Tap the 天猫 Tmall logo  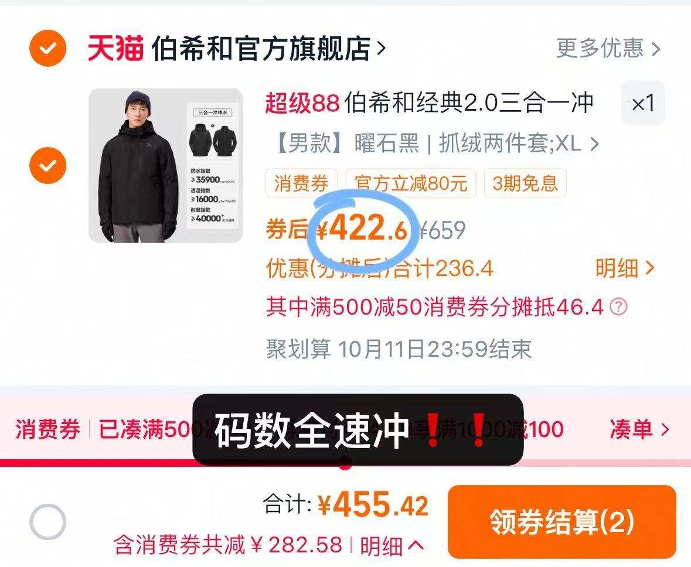pos(115,48)
